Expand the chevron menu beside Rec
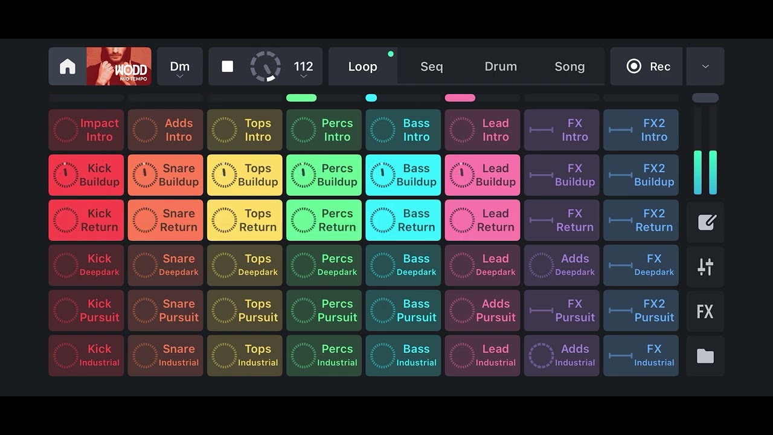This screenshot has height=435, width=773. click(705, 66)
